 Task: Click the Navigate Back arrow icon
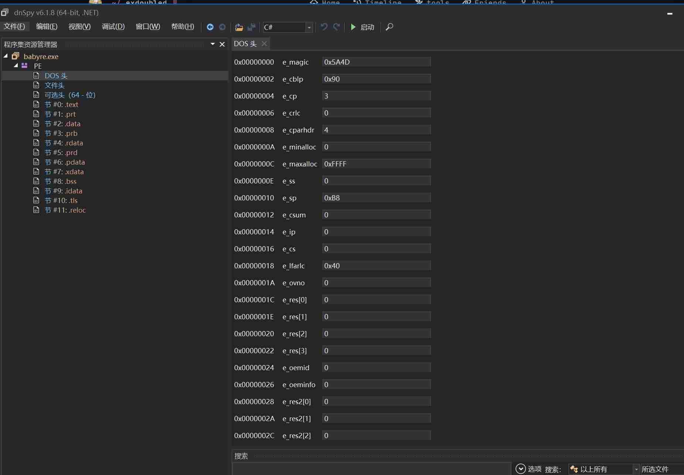(x=210, y=27)
